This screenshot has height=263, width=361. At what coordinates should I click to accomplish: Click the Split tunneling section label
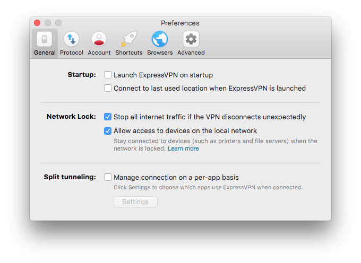pyautogui.click(x=70, y=177)
